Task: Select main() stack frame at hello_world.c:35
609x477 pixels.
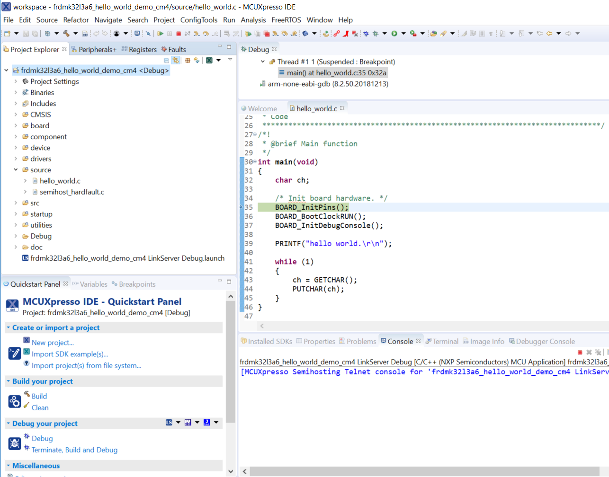Action: 333,72
